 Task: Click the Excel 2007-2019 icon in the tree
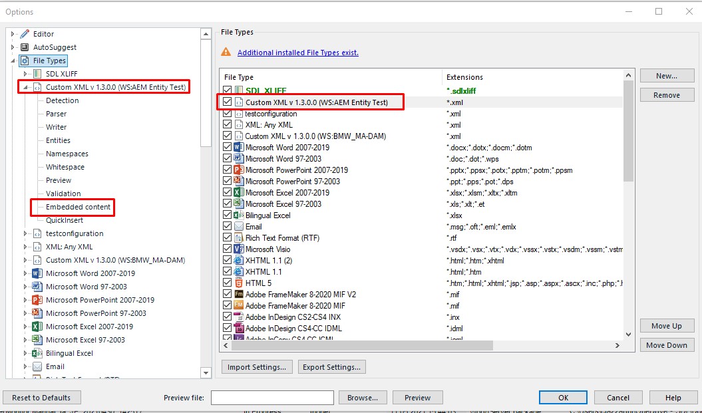(x=37, y=327)
